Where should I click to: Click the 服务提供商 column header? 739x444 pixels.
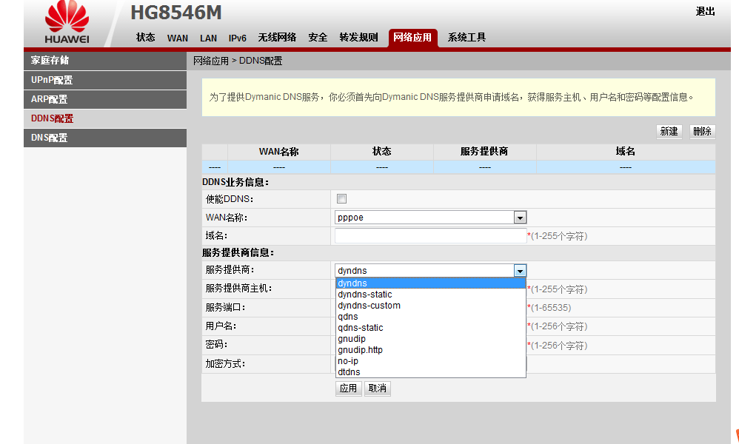[x=484, y=152]
